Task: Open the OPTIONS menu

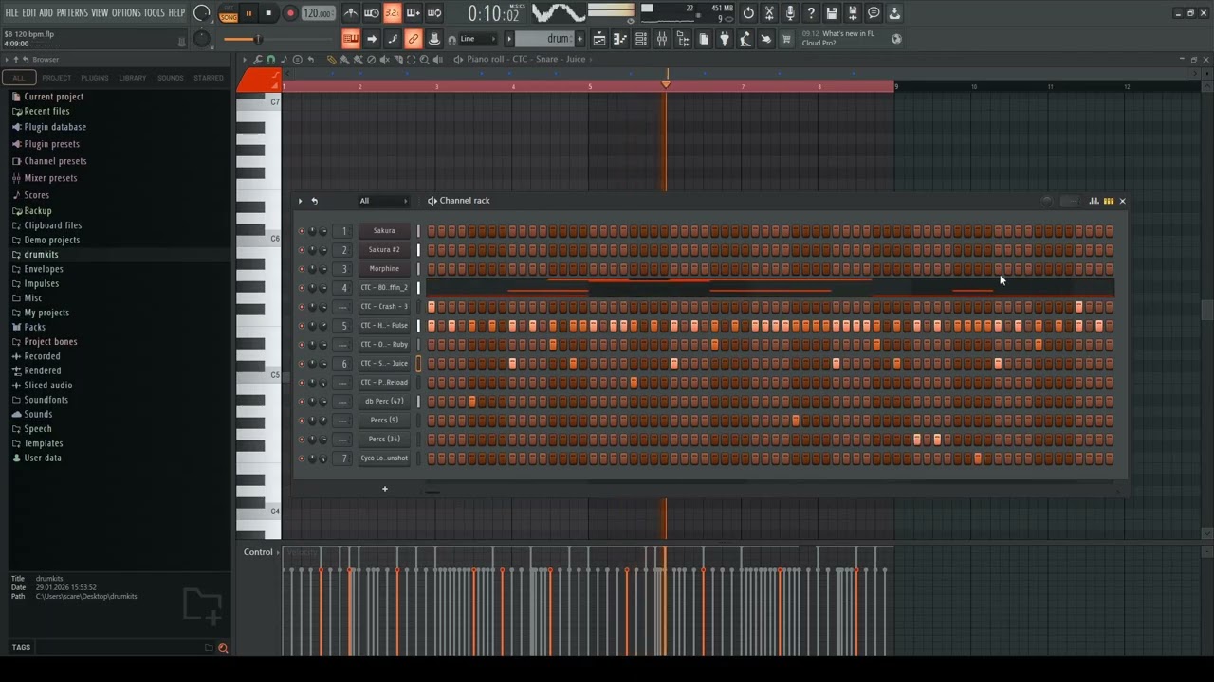Action: point(126,13)
